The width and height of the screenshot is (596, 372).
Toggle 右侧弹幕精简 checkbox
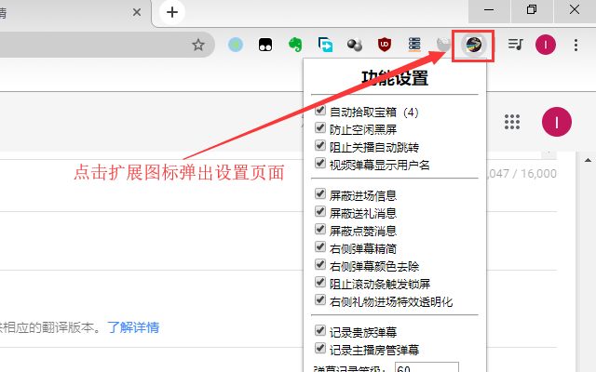[320, 246]
